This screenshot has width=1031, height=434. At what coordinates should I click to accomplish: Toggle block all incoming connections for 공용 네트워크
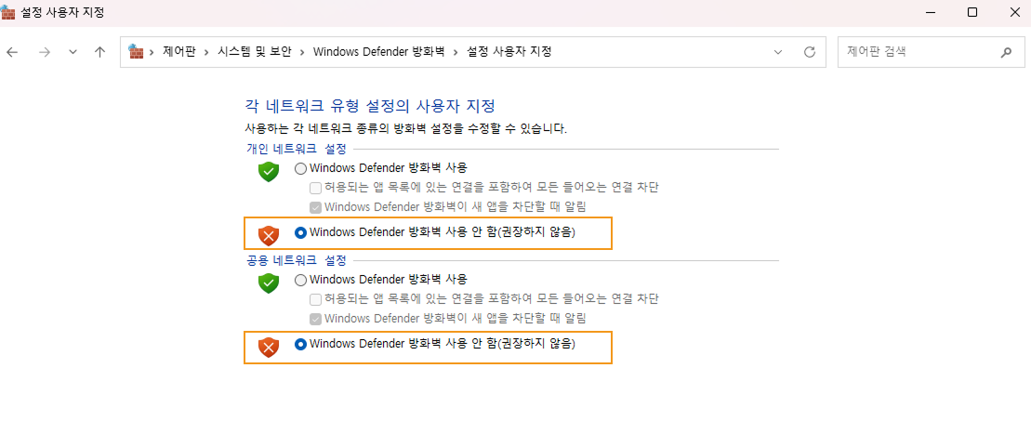pyautogui.click(x=315, y=300)
